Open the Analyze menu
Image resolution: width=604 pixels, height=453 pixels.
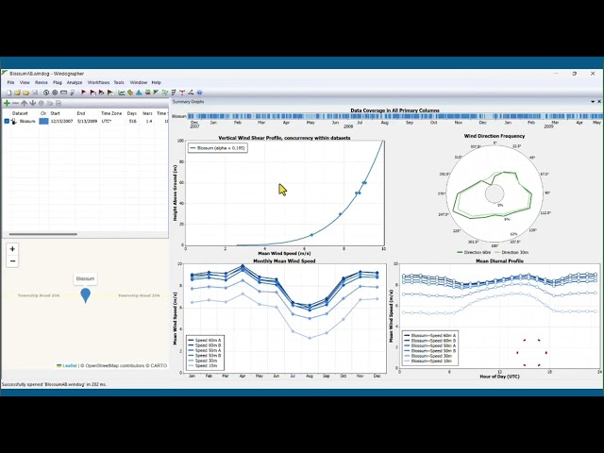(75, 82)
